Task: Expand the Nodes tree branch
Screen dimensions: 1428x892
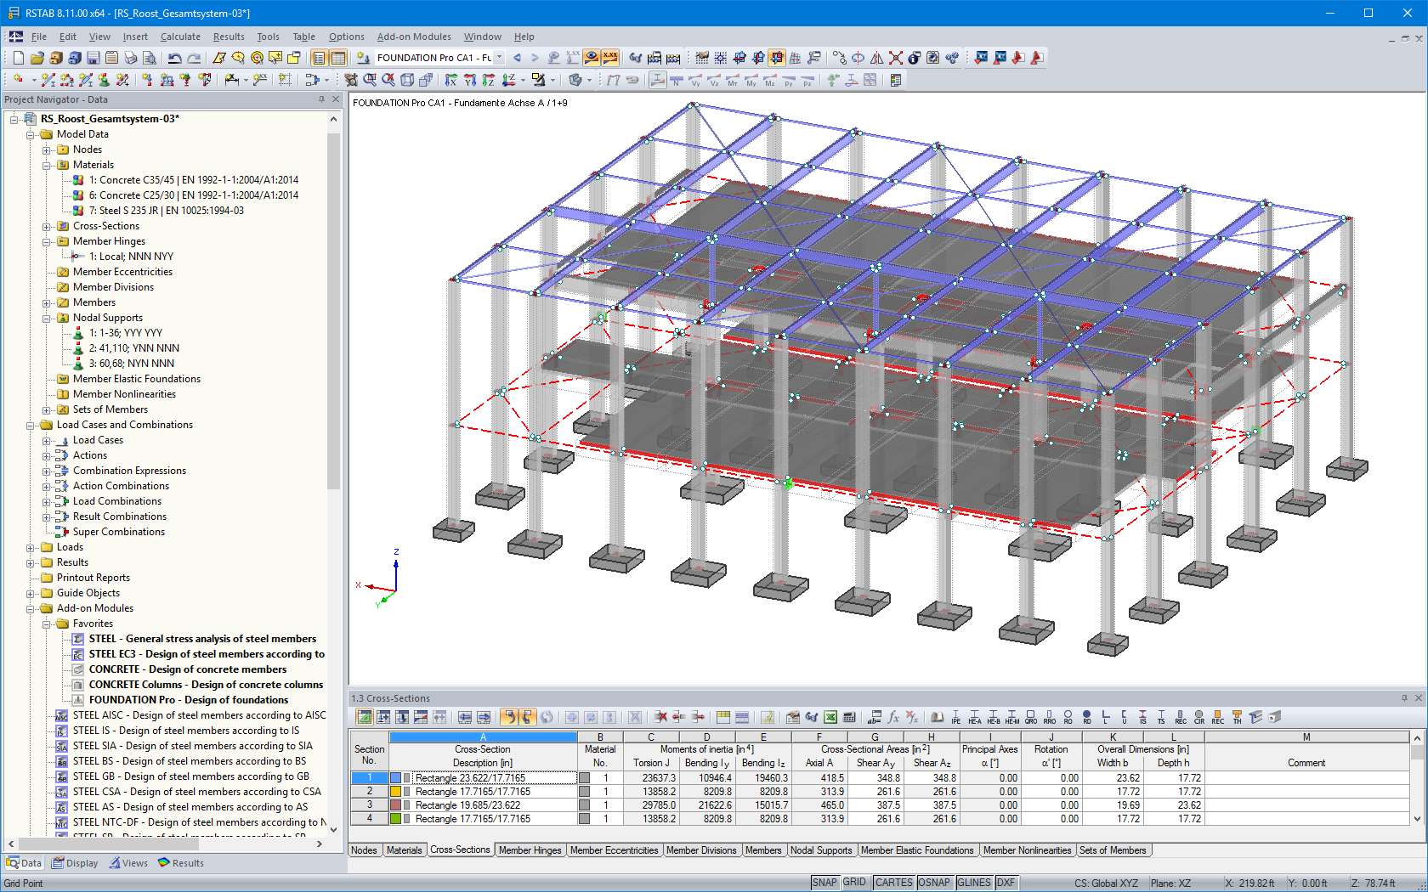Action: point(48,149)
